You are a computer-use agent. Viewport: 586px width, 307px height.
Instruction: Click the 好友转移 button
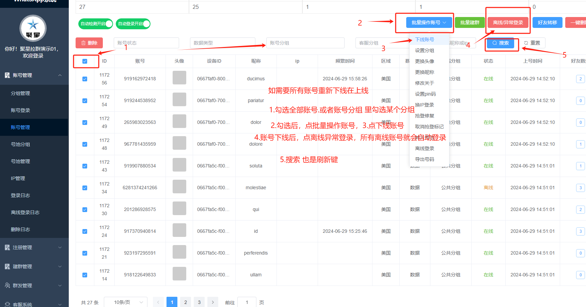[x=547, y=22]
